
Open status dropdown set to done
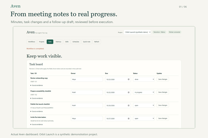point(144,79)
